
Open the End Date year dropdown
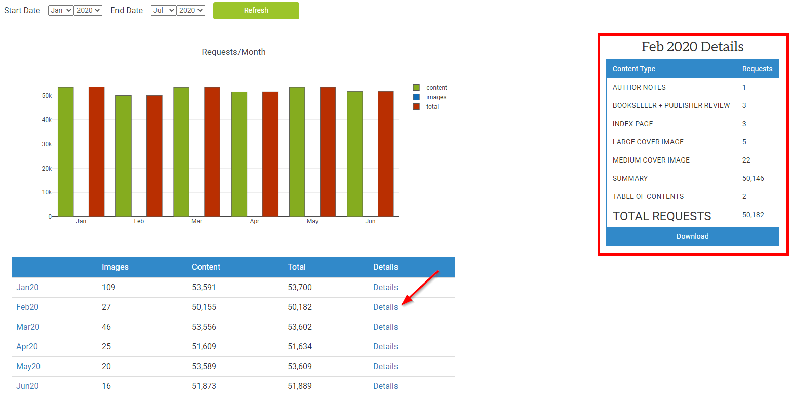tap(190, 10)
